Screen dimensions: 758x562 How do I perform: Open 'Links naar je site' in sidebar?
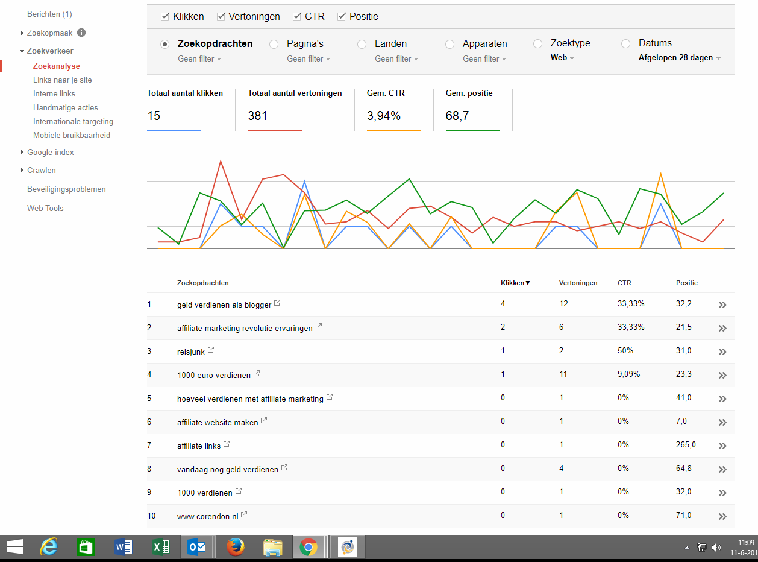pos(63,80)
